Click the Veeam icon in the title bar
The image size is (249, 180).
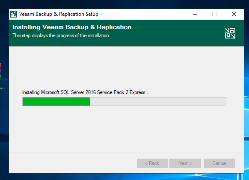(x=14, y=14)
